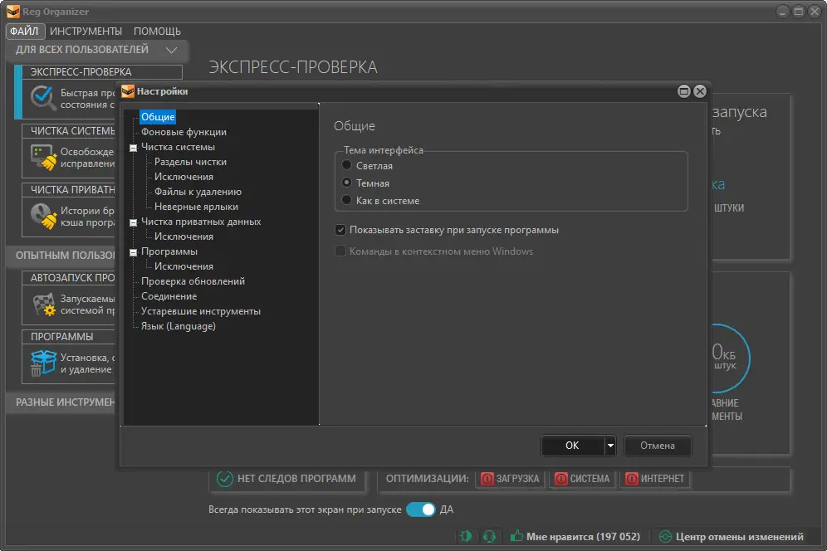Select Исключения under Чистка системы
This screenshot has width=827, height=551.
(184, 177)
